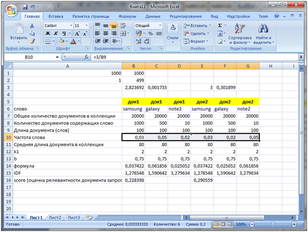Switch to Рецензирование tab
This screenshot has height=232, width=308.
pyautogui.click(x=185, y=17)
